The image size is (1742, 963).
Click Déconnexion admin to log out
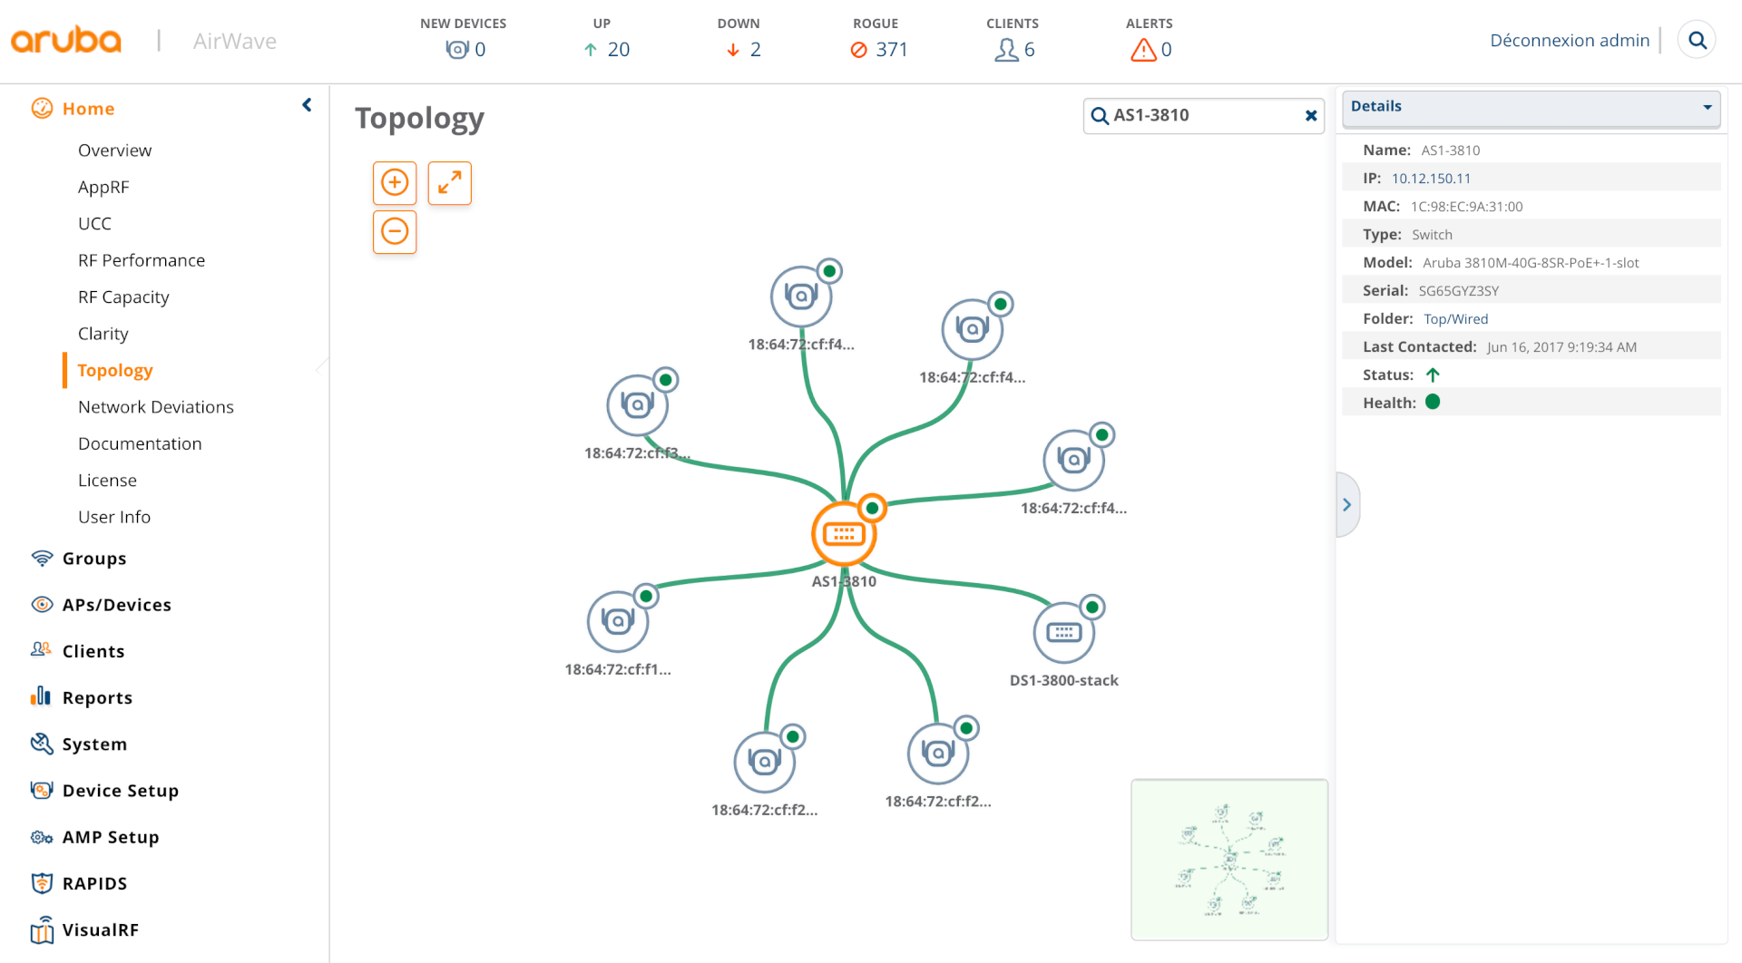click(1569, 41)
